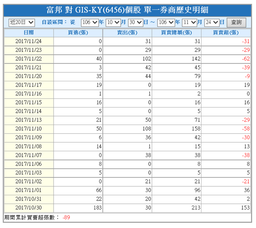Open the 近20日 period dropdown
Image resolution: width=256 pixels, height=228 pixels.
pos(22,22)
